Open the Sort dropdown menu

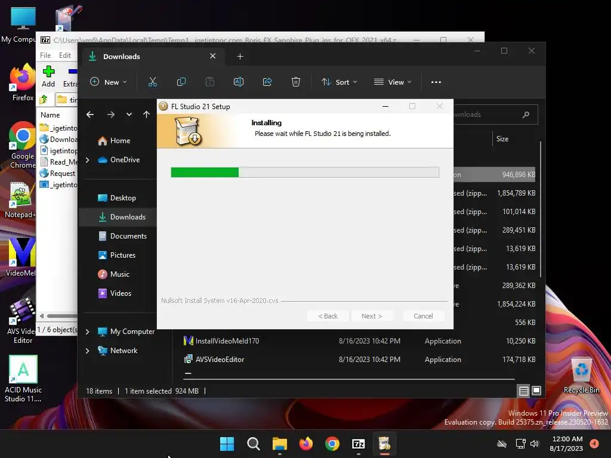pyautogui.click(x=339, y=82)
